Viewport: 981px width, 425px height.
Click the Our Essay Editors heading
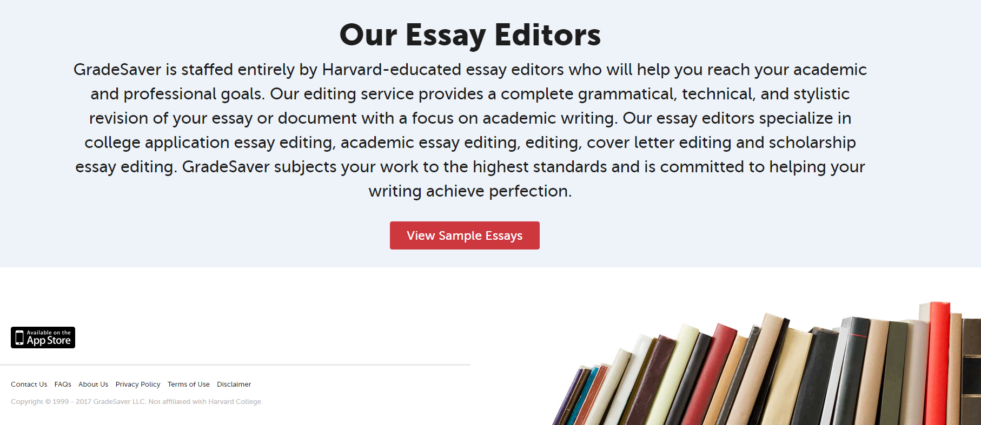[470, 35]
